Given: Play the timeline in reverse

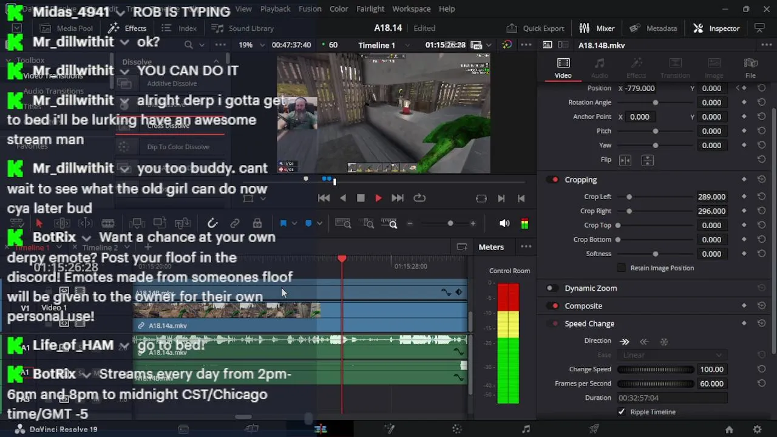Looking at the screenshot, I should pos(343,198).
